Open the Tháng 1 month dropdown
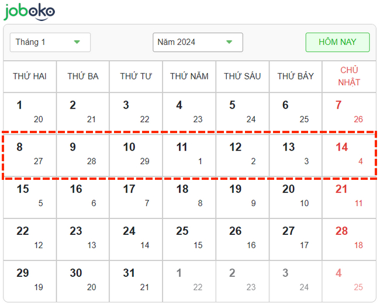380x306 pixels. (x=50, y=42)
